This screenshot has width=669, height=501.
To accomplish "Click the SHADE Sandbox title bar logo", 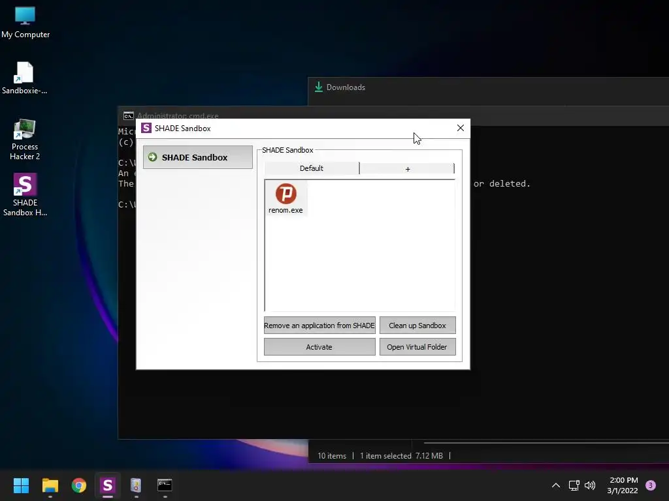I will 146,129.
